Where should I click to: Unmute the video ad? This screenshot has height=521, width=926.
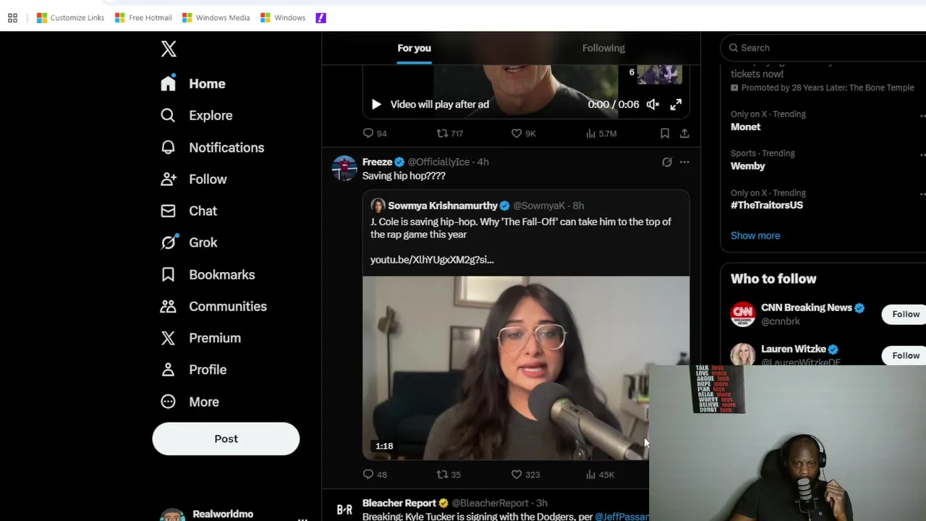pyautogui.click(x=653, y=104)
